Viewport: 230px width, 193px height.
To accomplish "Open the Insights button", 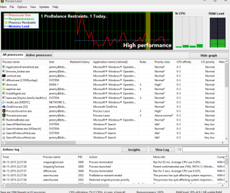I will (x=134, y=150).
